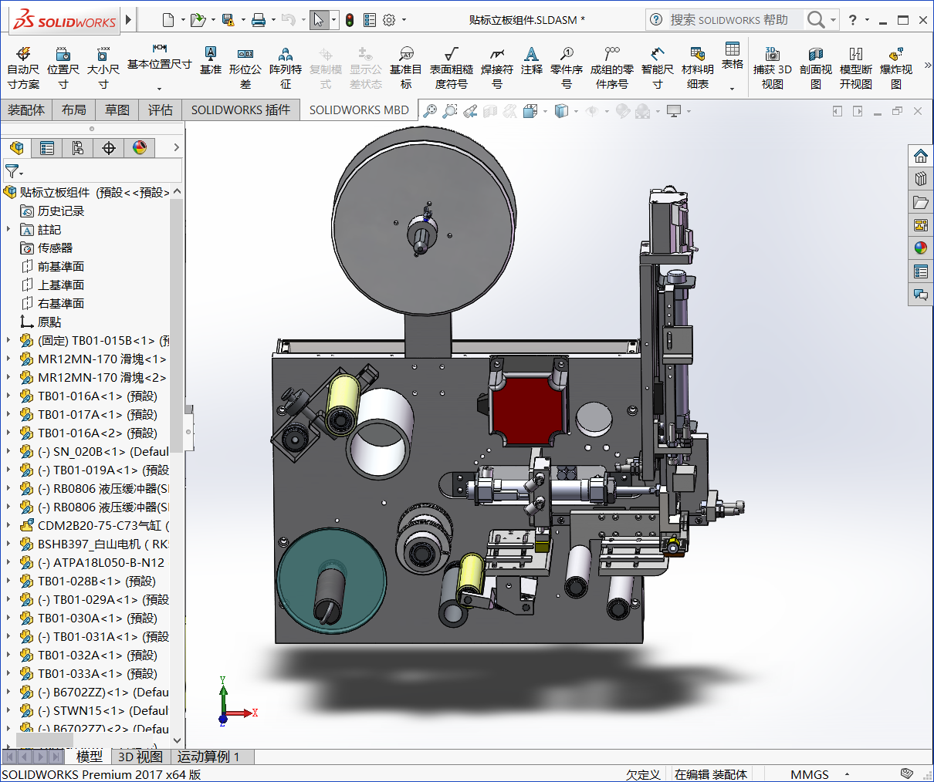The width and height of the screenshot is (934, 782).
Task: Expand the TB01-016A<1> tree node
Action: 8,396
